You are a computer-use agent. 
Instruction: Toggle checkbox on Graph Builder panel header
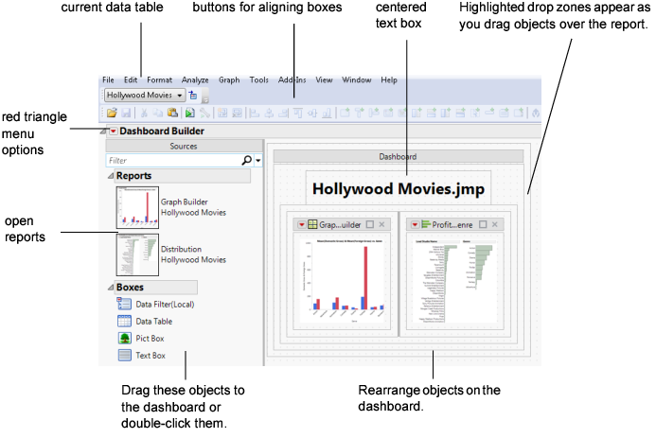(368, 224)
